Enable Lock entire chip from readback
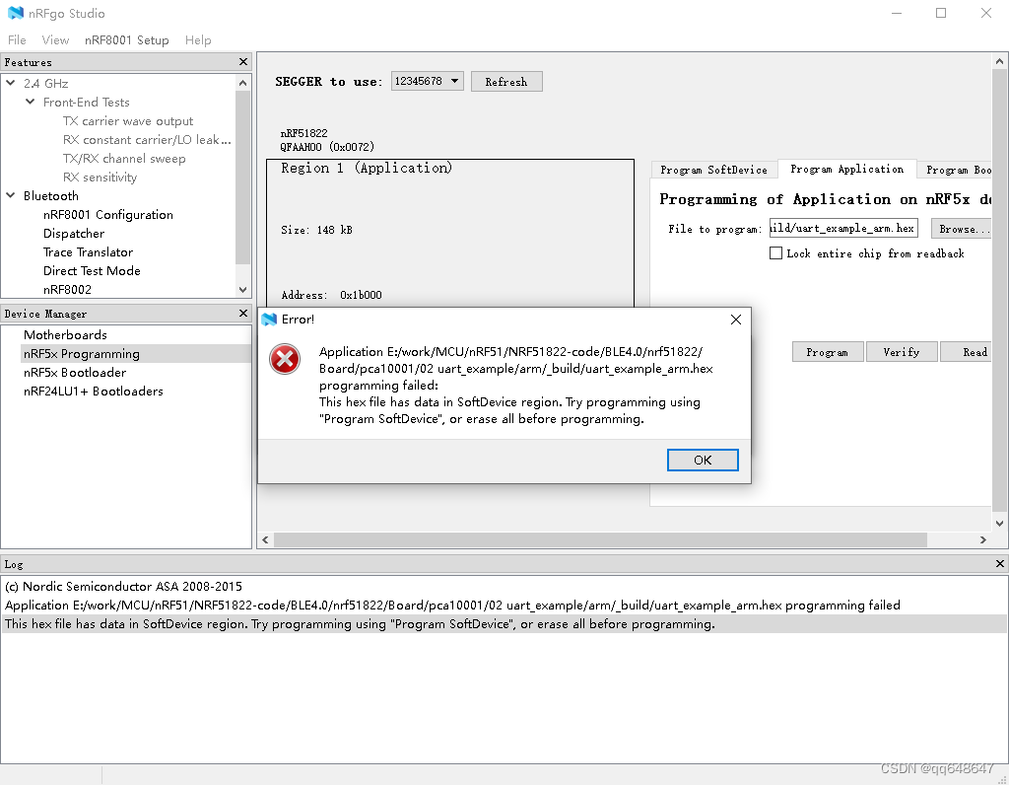 [x=776, y=253]
